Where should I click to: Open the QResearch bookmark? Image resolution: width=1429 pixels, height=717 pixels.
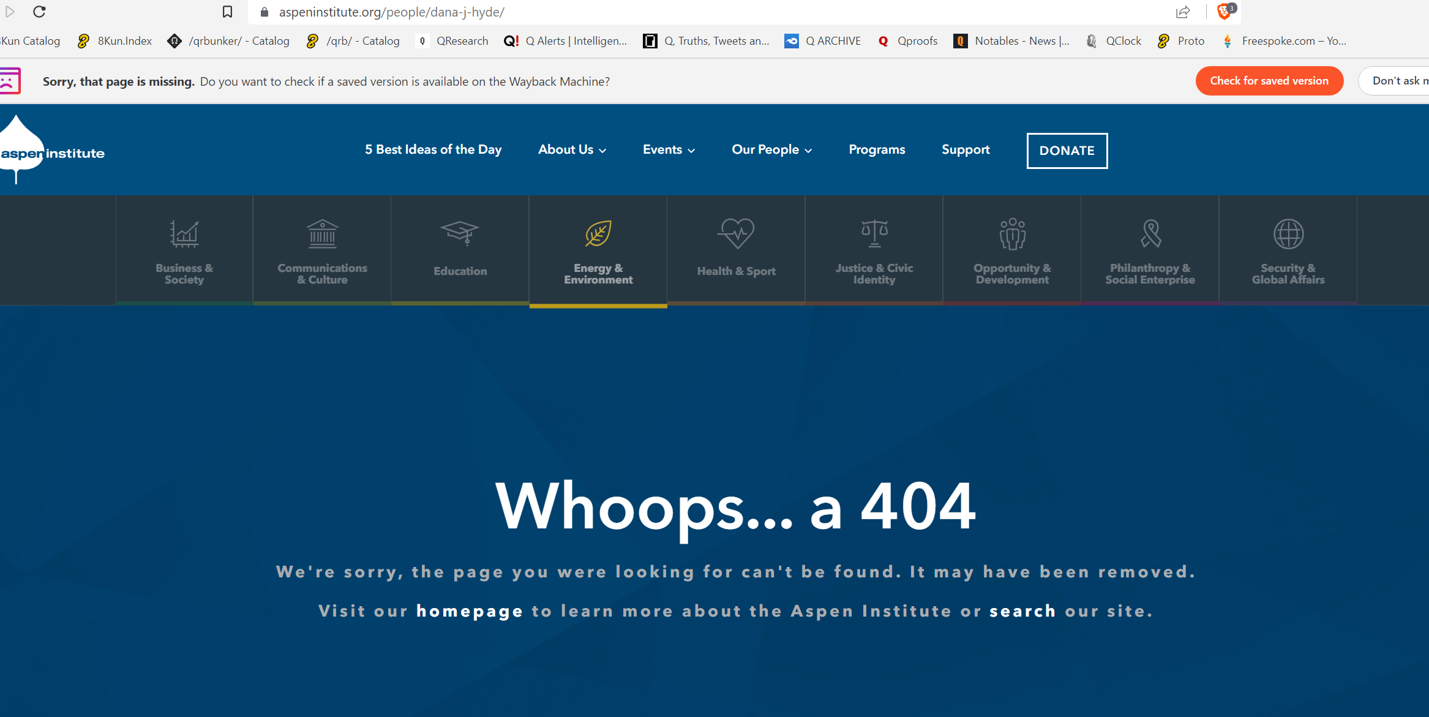pyautogui.click(x=452, y=41)
